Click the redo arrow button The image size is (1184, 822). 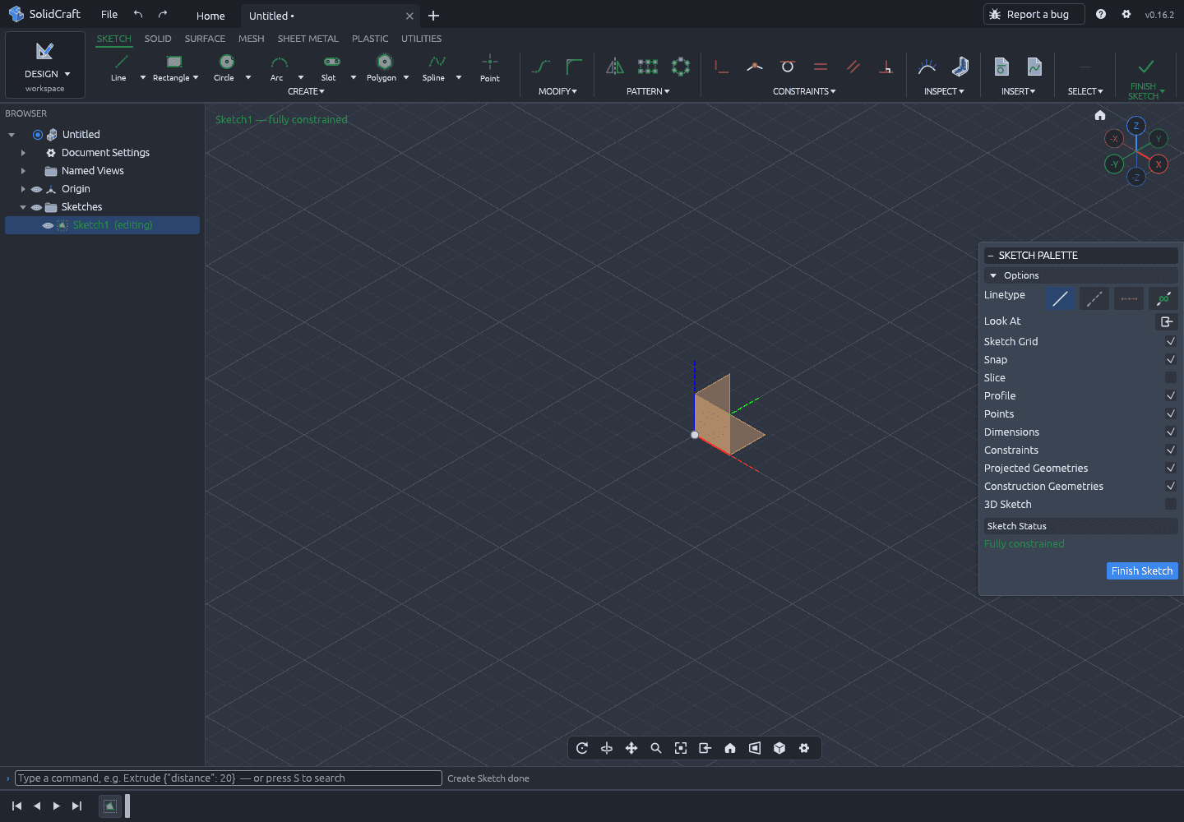pyautogui.click(x=163, y=14)
